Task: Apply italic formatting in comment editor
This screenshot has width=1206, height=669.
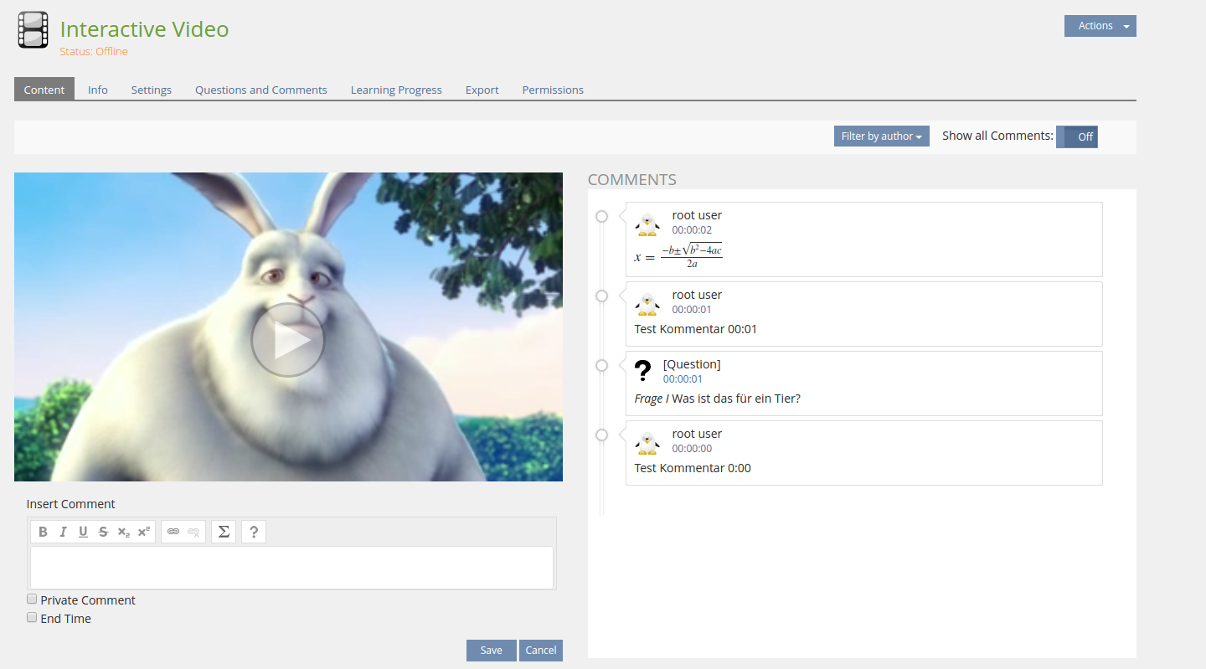Action: coord(63,532)
